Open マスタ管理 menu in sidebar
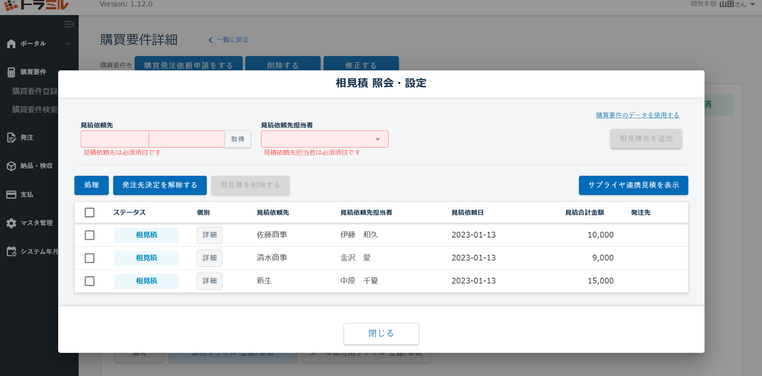Image resolution: width=762 pixels, height=376 pixels. click(37, 223)
